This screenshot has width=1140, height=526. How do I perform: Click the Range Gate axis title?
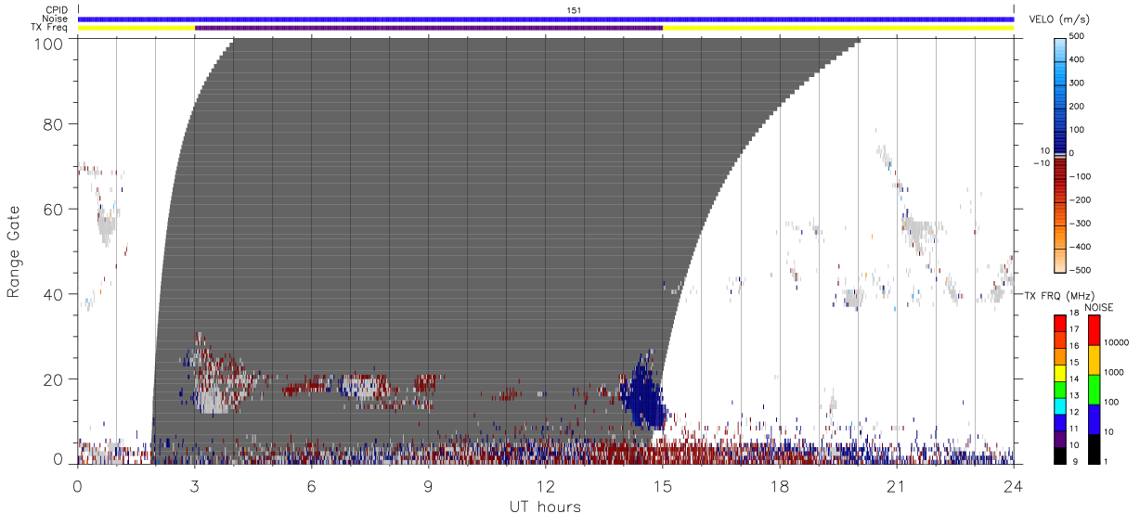click(15, 251)
